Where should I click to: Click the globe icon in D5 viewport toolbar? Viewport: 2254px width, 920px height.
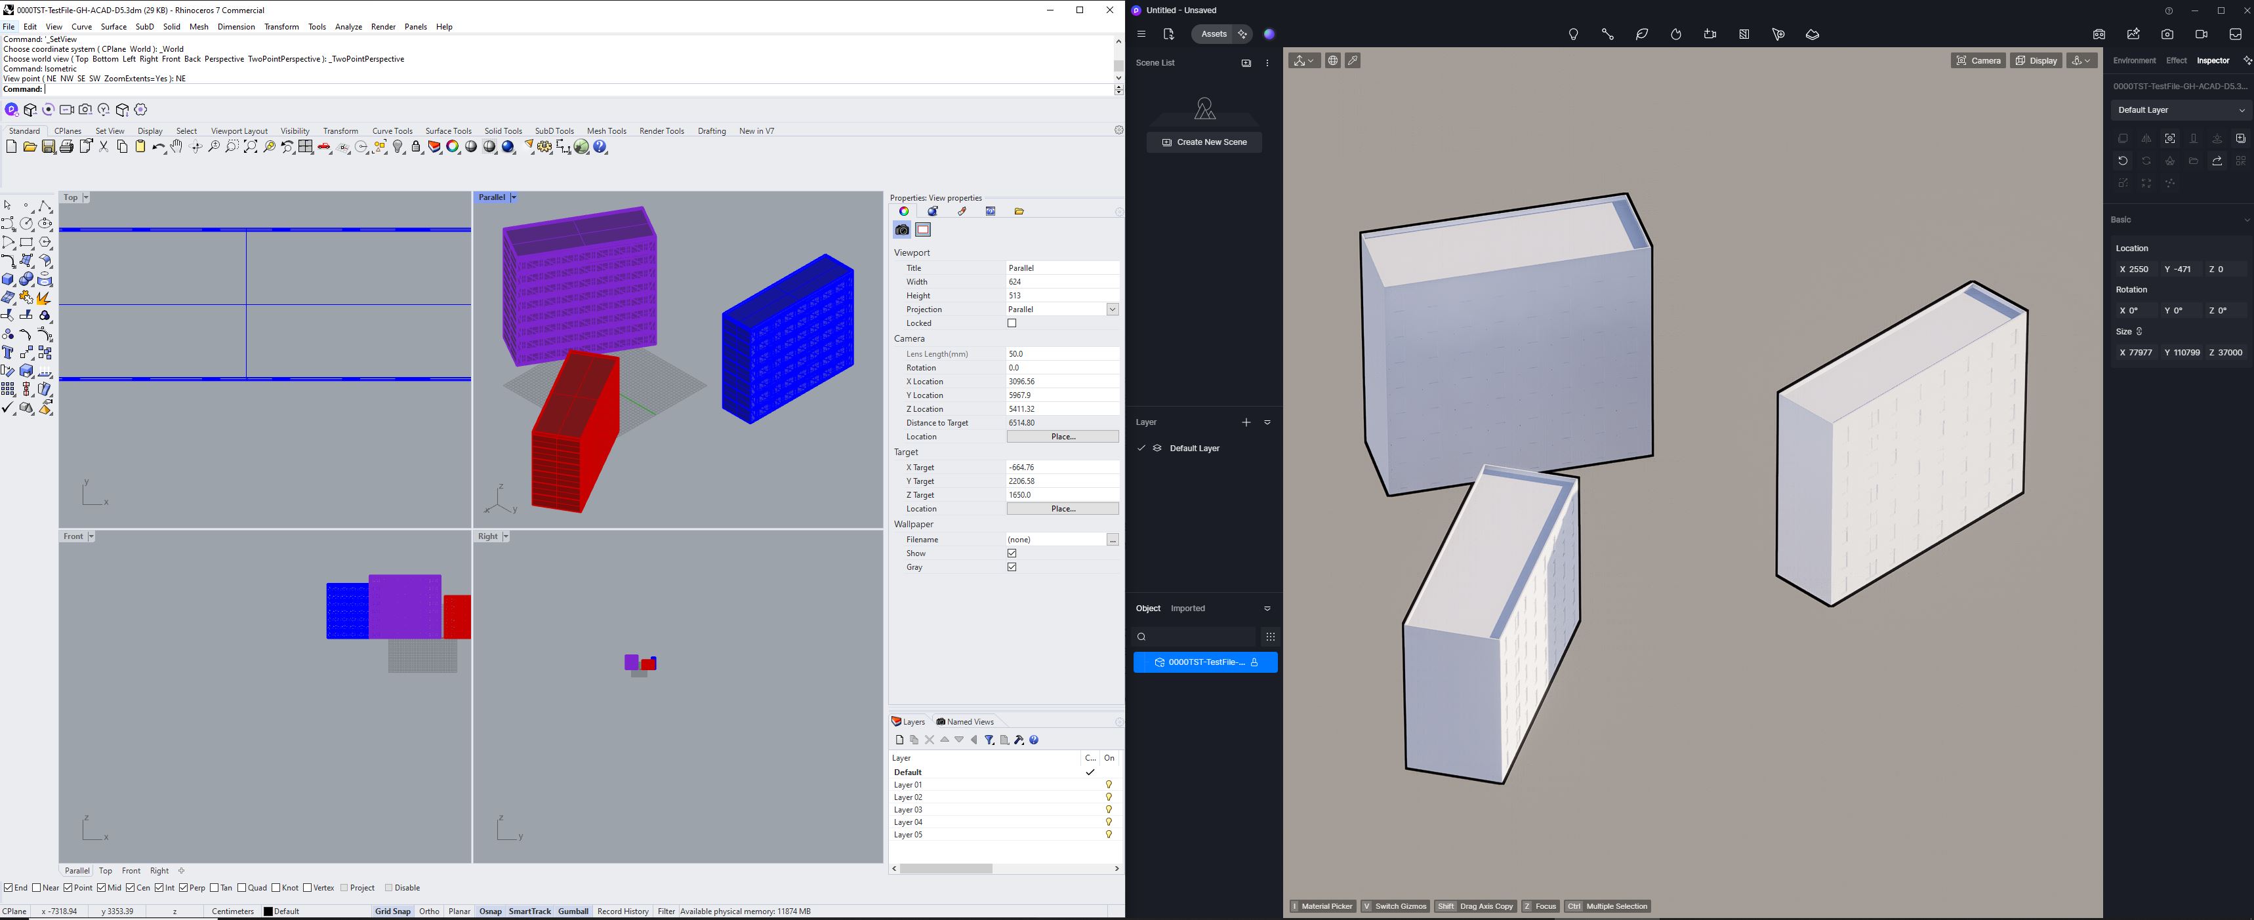[x=1332, y=60]
